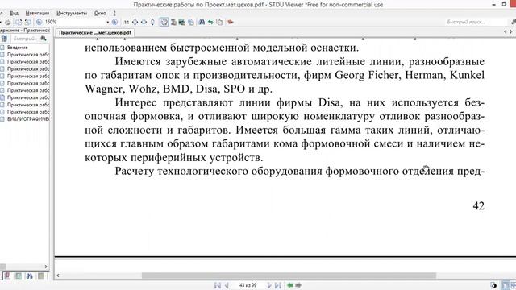The image size is (516, 290).
Task: Go to the first page button
Action: pyautogui.click(x=218, y=285)
